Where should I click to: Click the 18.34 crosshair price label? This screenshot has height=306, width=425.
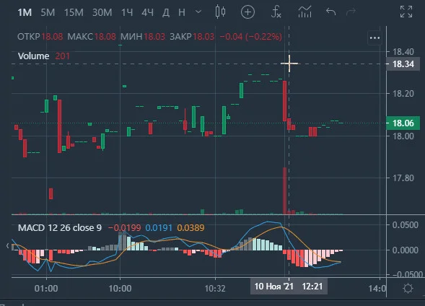tap(403, 64)
